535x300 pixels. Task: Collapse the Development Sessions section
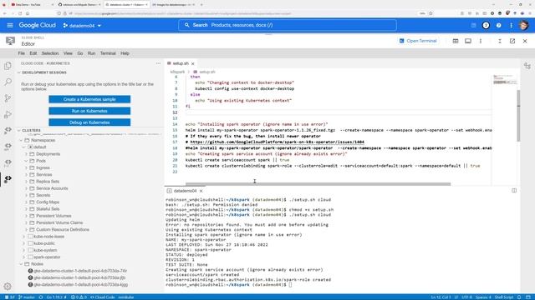[19, 72]
